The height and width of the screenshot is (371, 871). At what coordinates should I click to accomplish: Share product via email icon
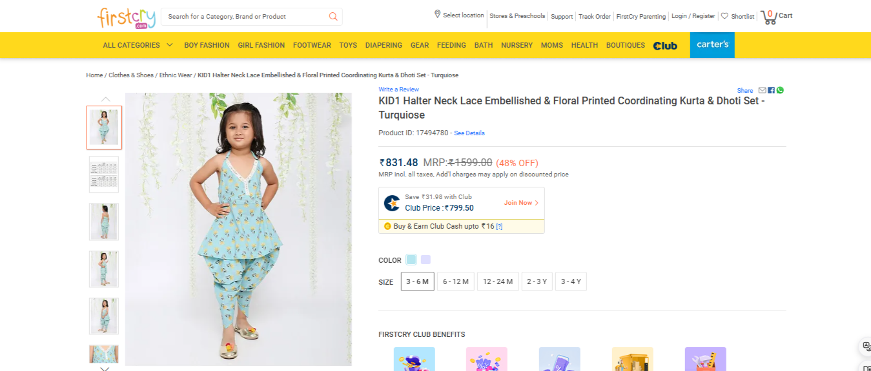[762, 90]
